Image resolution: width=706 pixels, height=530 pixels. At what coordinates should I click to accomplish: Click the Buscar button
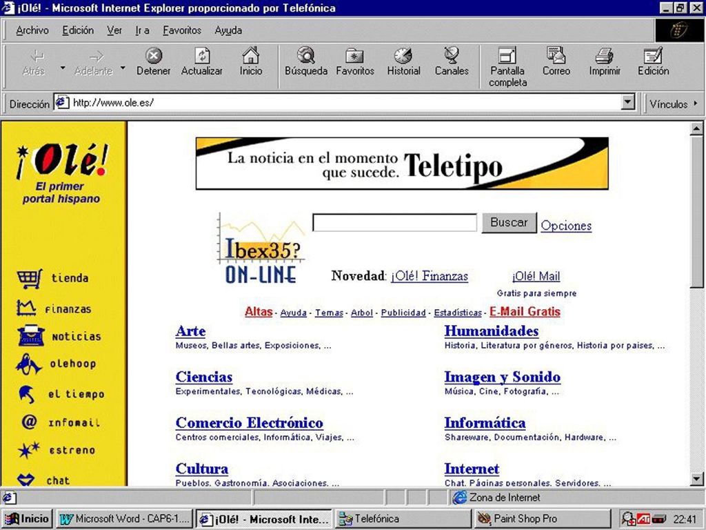(509, 222)
